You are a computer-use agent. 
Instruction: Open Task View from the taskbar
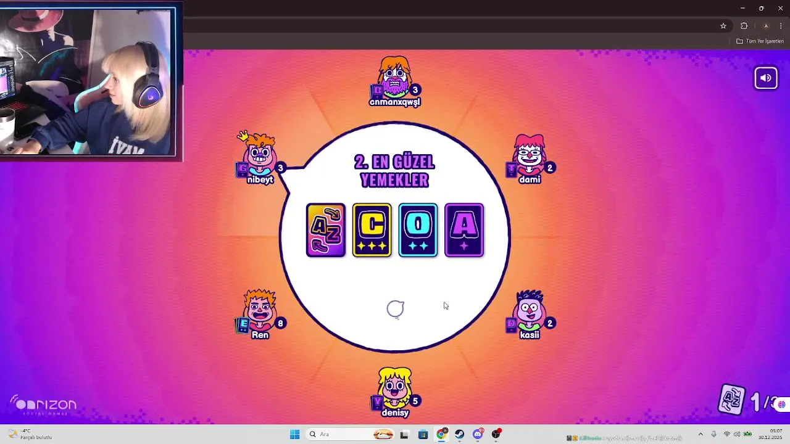pyautogui.click(x=404, y=435)
